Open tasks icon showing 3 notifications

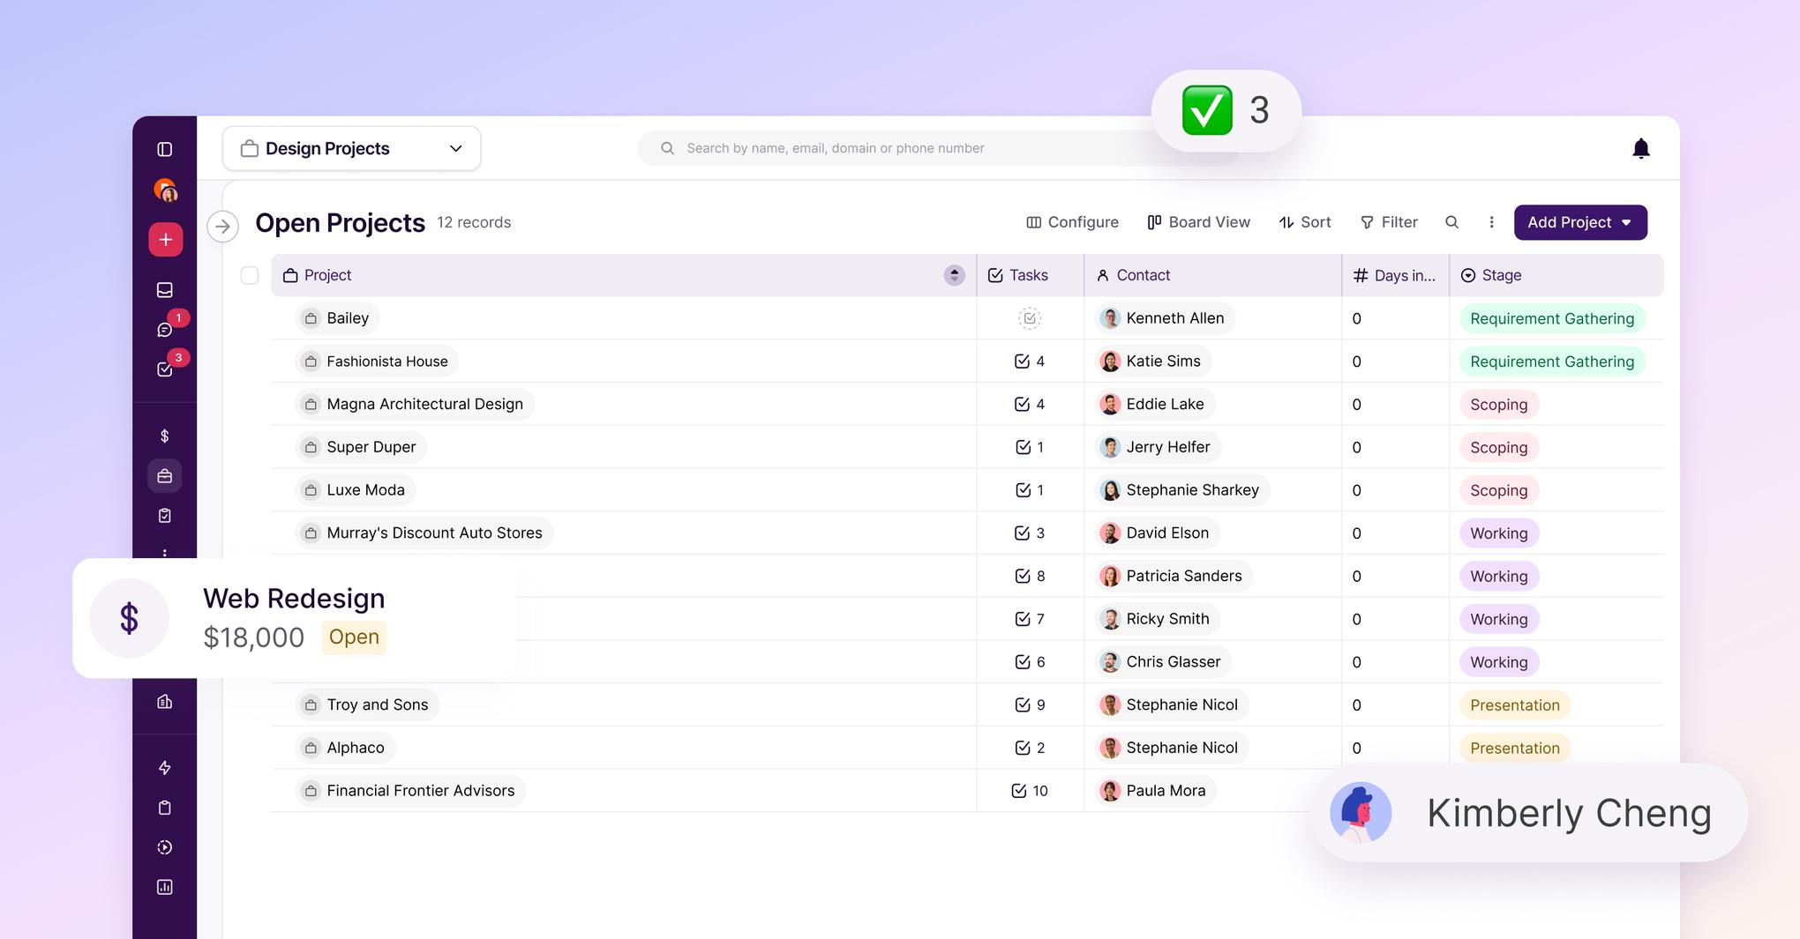pos(164,369)
